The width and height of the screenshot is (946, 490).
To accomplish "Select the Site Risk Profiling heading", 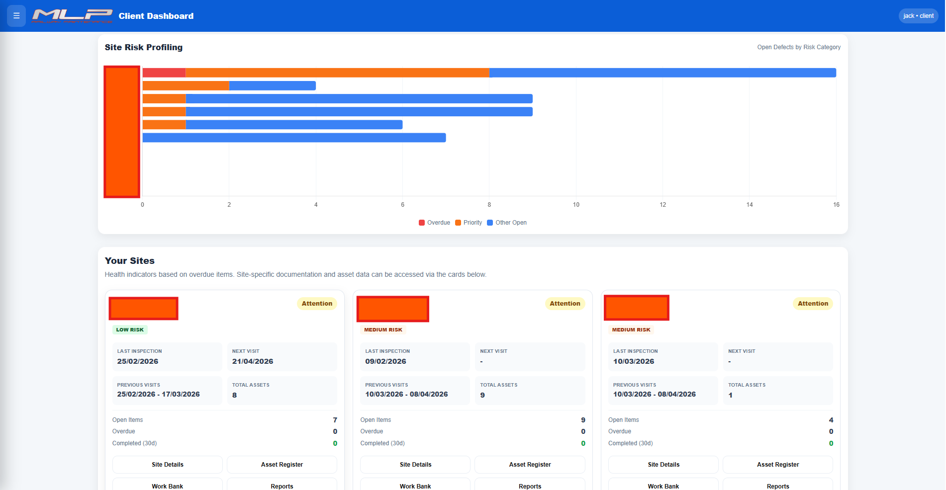I will (143, 47).
